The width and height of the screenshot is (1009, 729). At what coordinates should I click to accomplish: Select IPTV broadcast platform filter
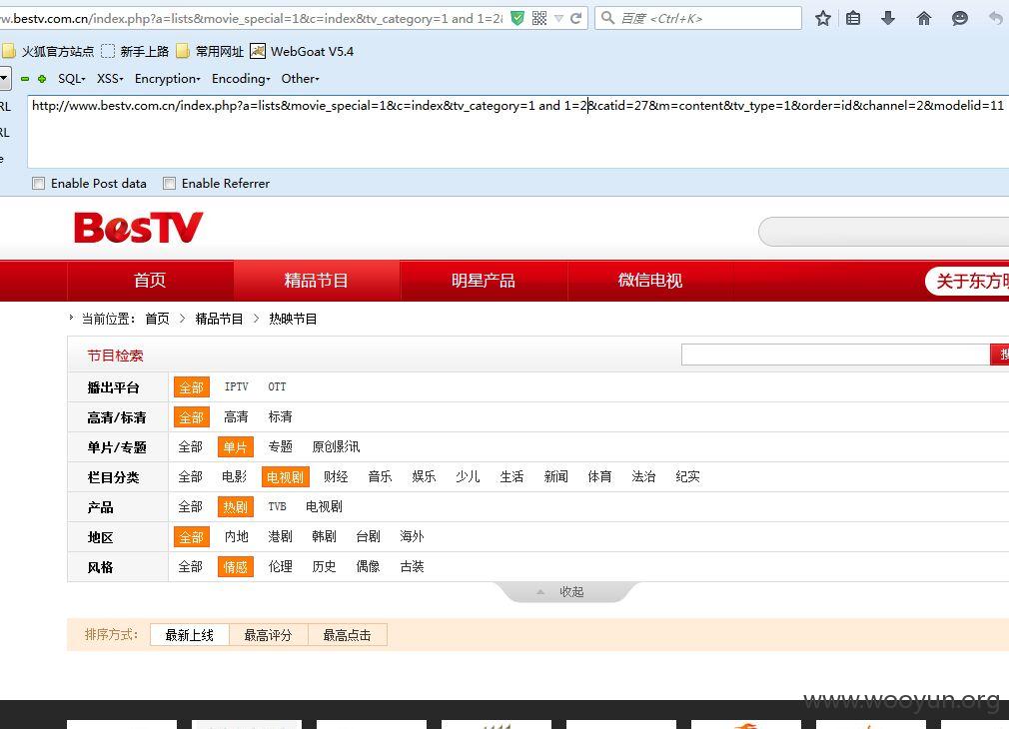coord(236,386)
